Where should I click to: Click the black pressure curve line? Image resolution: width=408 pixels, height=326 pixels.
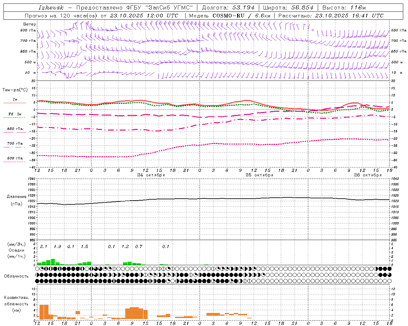click(x=214, y=198)
